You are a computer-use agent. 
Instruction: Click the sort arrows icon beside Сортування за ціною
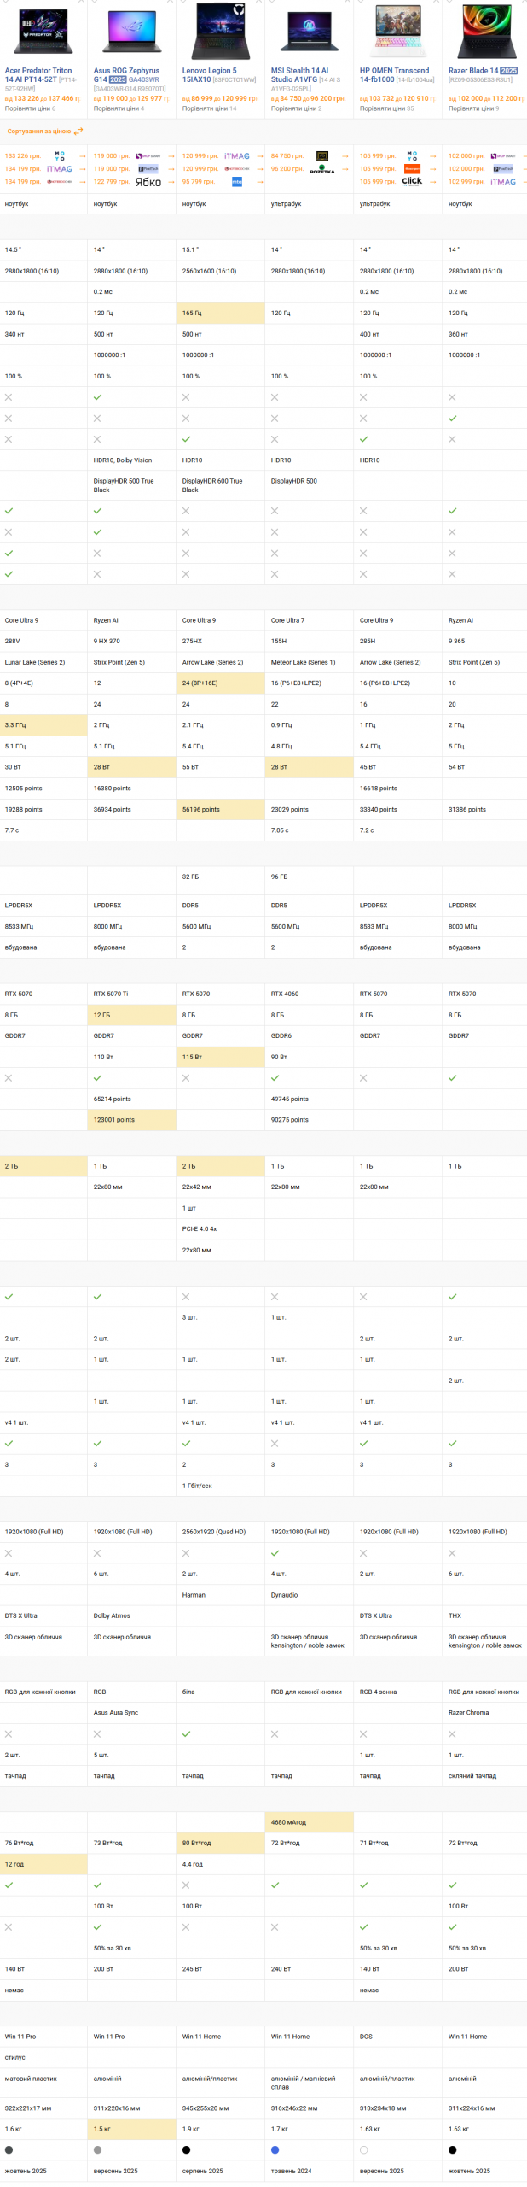[x=78, y=132]
